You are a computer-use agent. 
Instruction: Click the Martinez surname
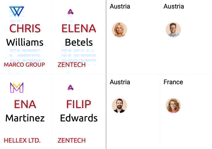[25, 118]
